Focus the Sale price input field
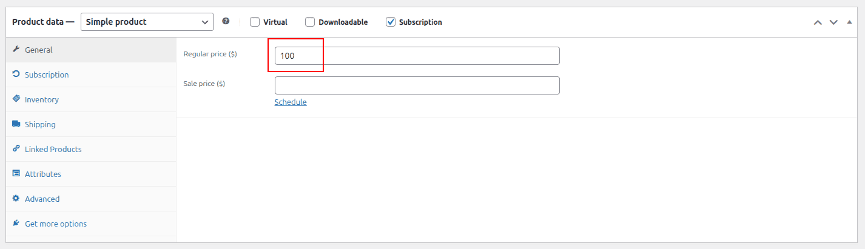The height and width of the screenshot is (249, 865). [417, 85]
